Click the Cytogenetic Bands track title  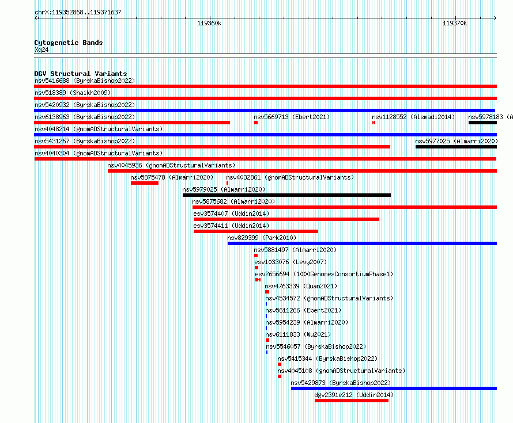click(x=69, y=43)
